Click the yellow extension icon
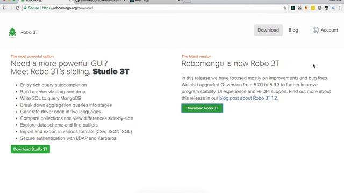Screen dimensions: 344x193 tap(313, 8)
